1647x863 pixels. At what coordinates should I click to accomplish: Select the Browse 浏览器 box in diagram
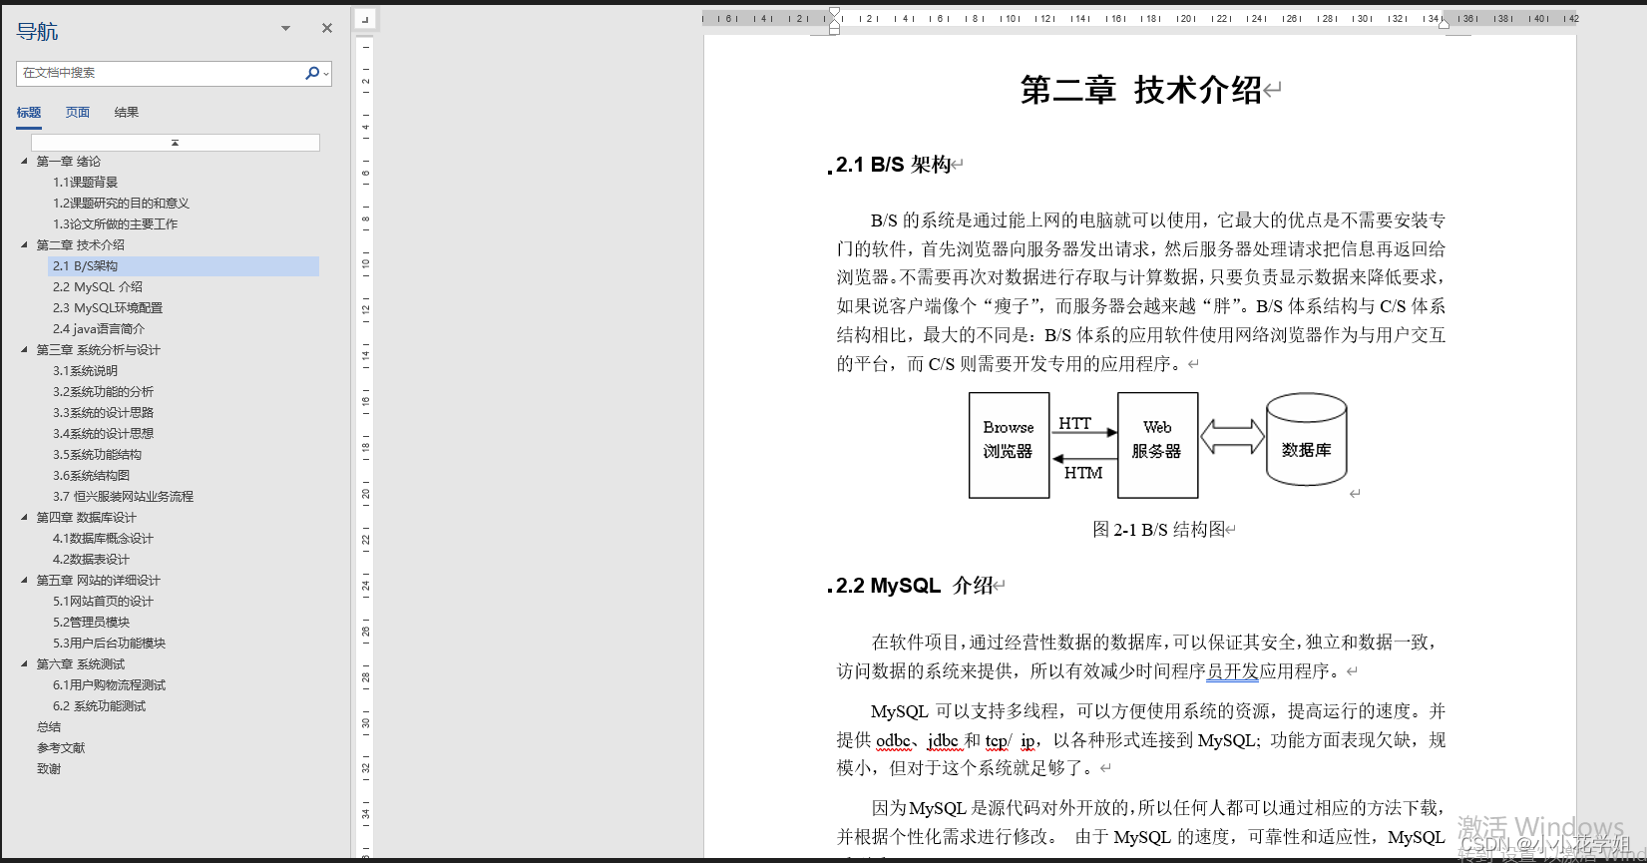coord(1009,445)
